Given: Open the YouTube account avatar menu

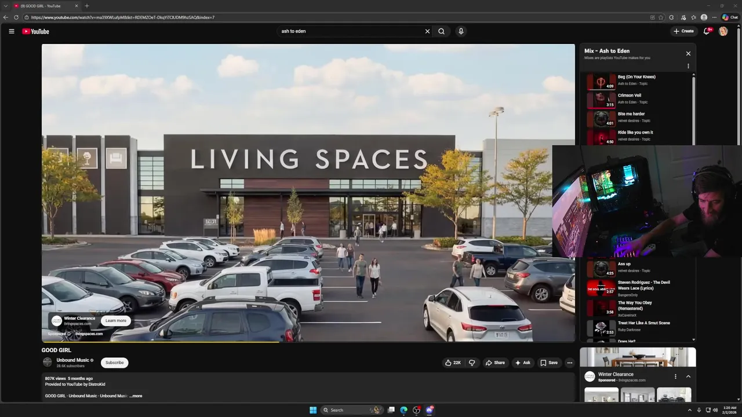Looking at the screenshot, I should click(x=723, y=31).
